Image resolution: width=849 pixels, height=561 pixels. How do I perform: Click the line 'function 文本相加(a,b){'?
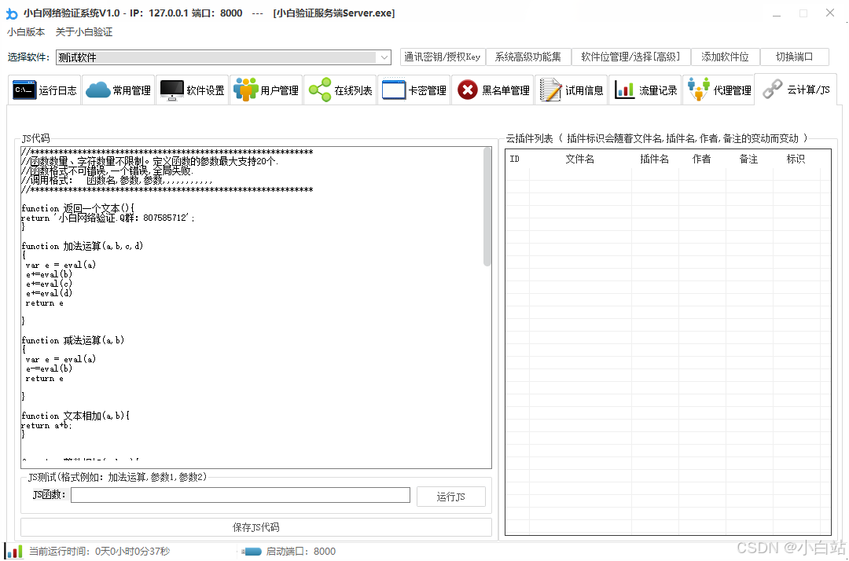[x=75, y=416]
